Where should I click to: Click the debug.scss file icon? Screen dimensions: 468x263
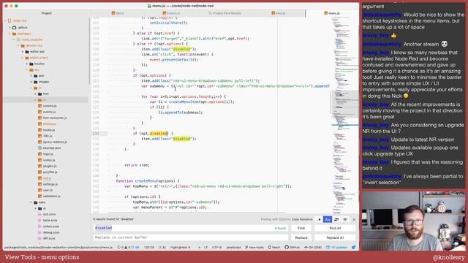[x=39, y=232]
